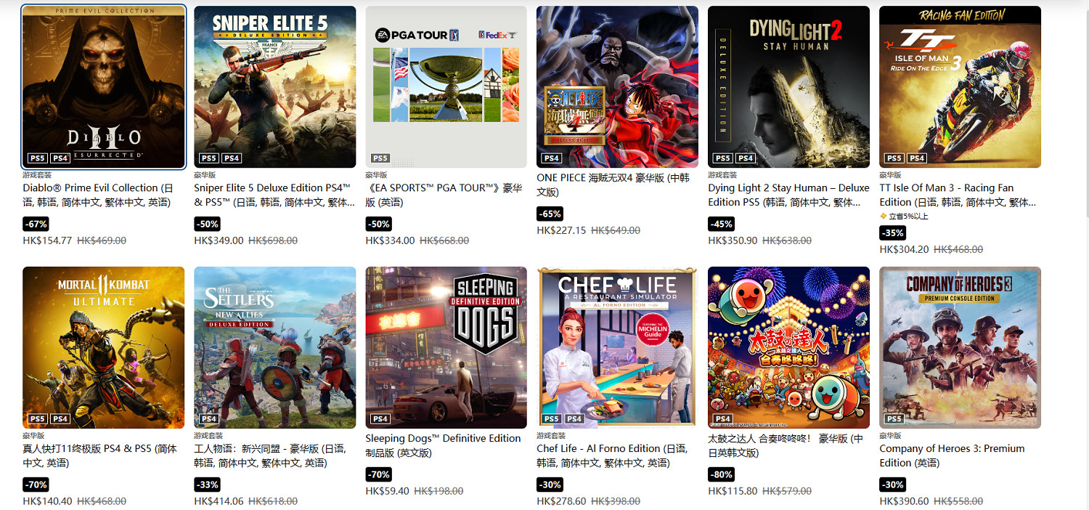1089x510 pixels.
Task: Open the Diablo Prime Evil Collection cover
Action: (104, 87)
